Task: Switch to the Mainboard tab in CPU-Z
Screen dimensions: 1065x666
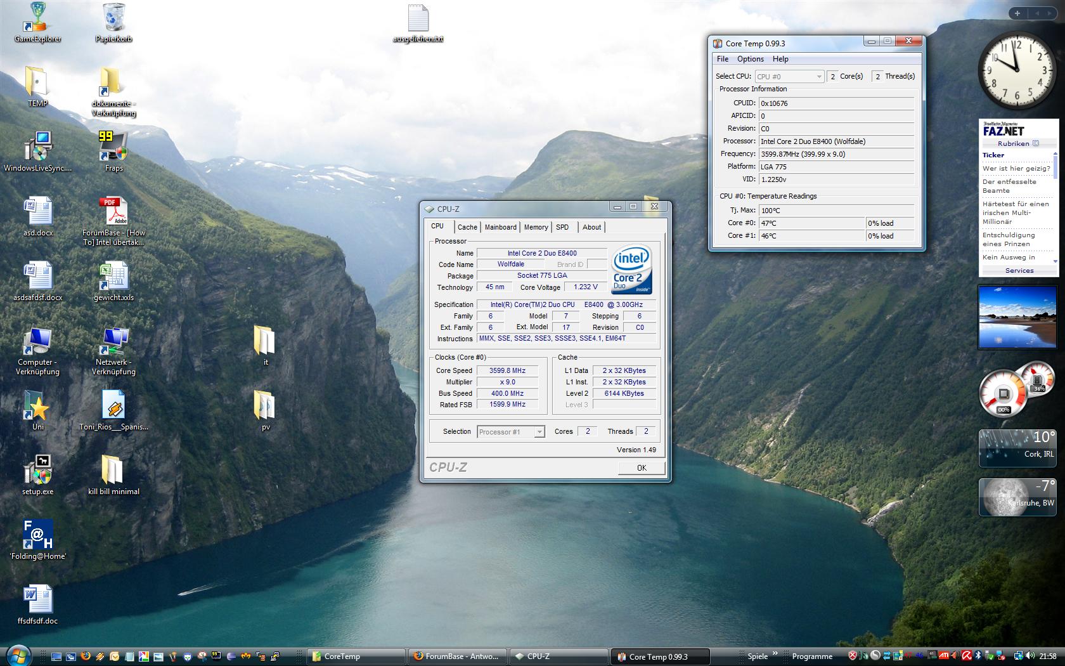Action: tap(501, 227)
